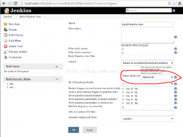The image size is (183, 137).
Task: Select No for Restrict triggers to successful builds
Action: [x=132, y=89]
